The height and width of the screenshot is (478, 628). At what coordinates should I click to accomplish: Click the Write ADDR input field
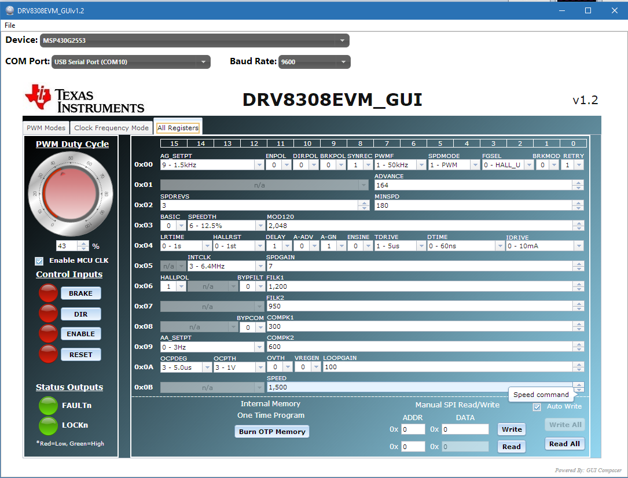413,429
